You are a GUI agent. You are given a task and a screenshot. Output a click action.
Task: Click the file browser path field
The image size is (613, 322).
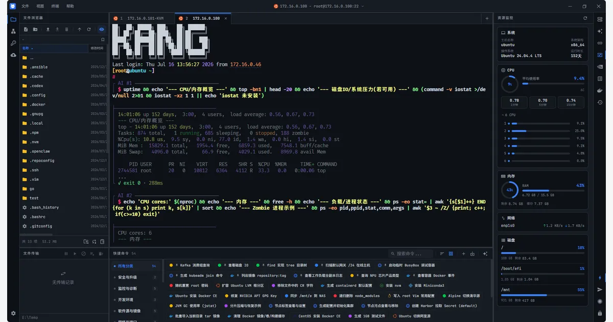(59, 39)
